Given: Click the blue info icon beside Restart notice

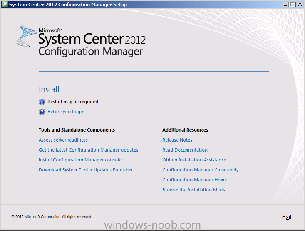Looking at the screenshot, I should 42,102.
